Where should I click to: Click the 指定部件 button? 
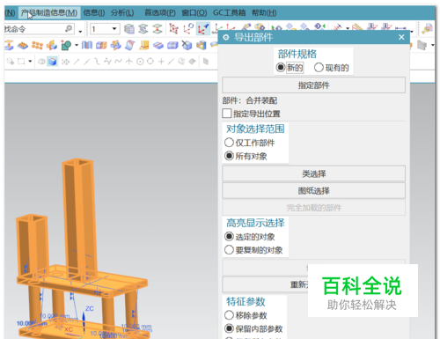point(313,85)
